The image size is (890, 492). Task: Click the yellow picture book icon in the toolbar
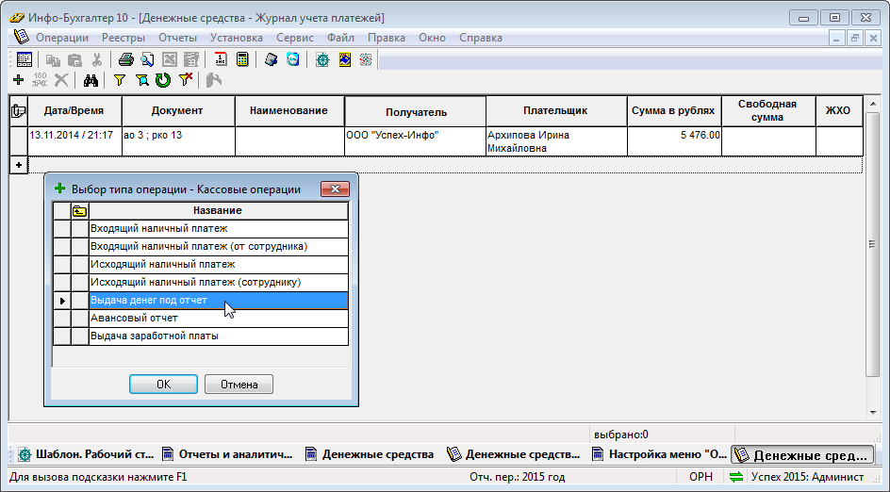[x=344, y=59]
